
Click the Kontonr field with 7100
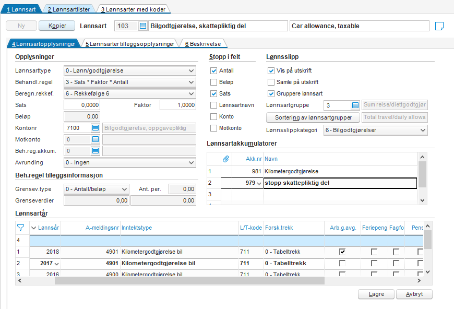[x=78, y=128]
